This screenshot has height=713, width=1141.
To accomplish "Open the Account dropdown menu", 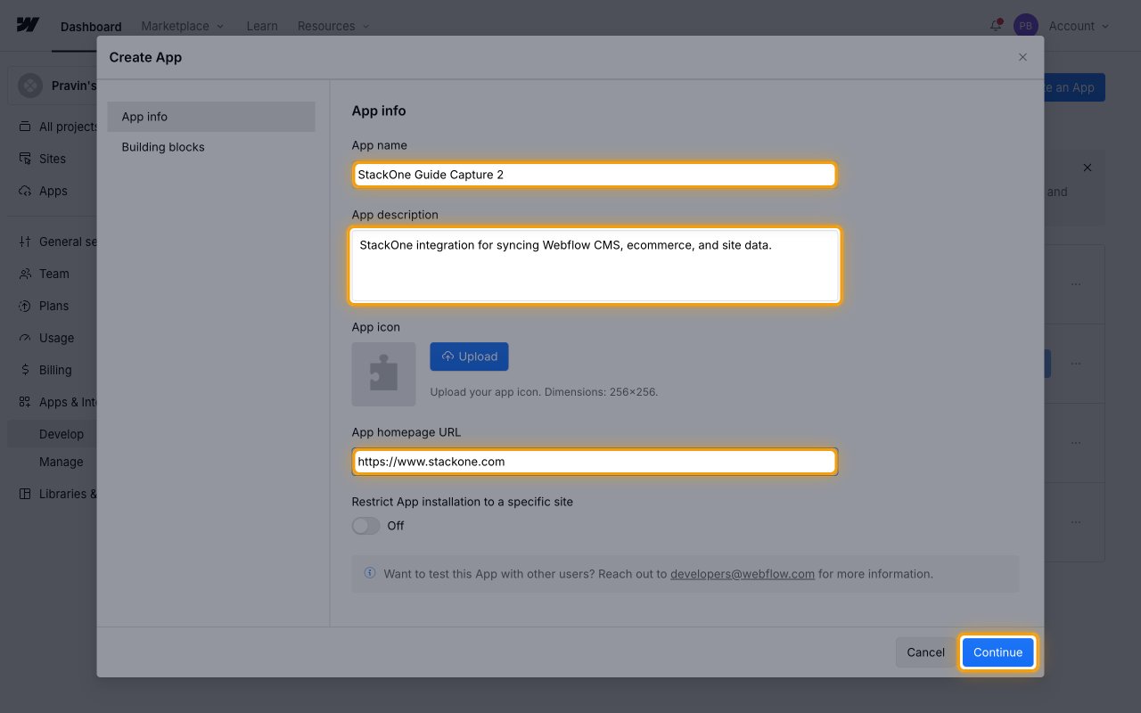I will coord(1079,26).
